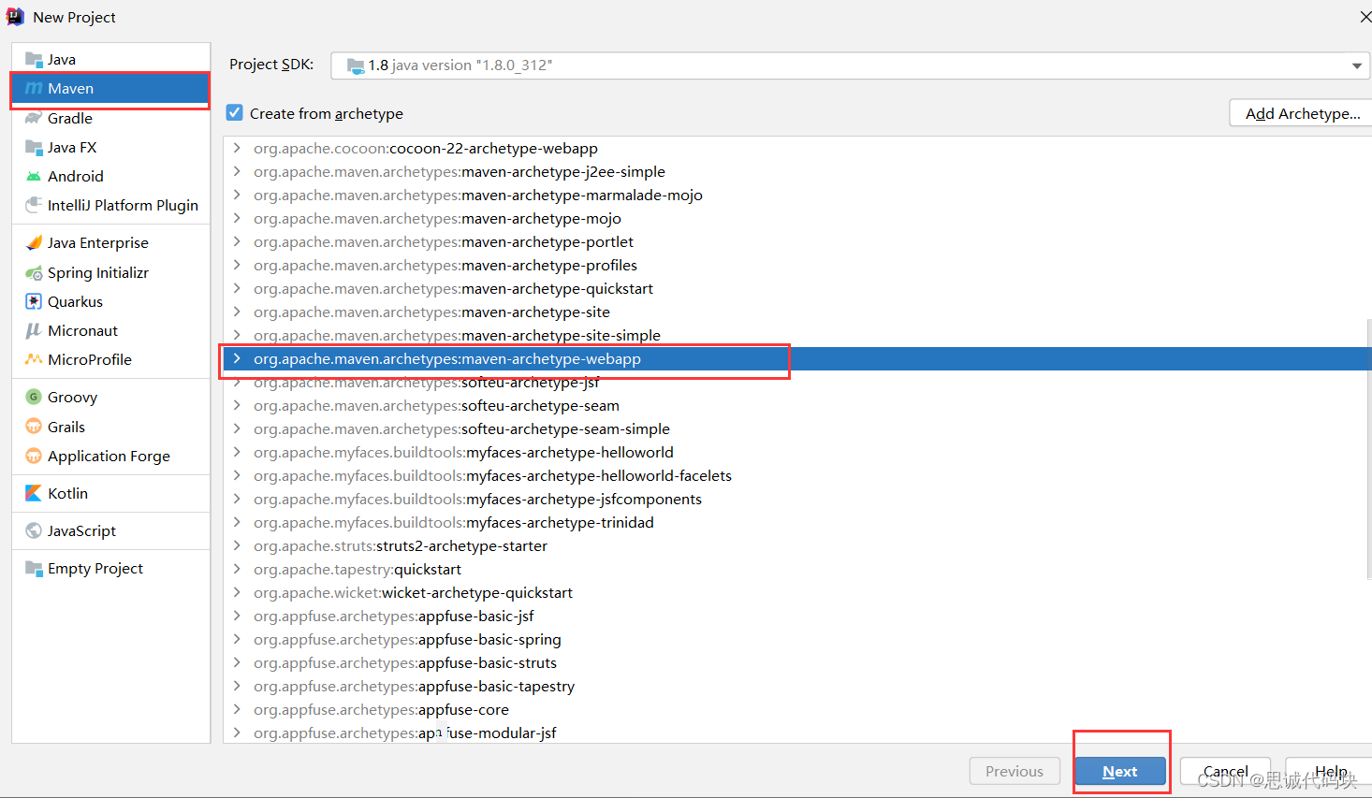The image size is (1372, 798).
Task: Expand softeu-archetype-seam-simple node
Action: pyautogui.click(x=237, y=428)
